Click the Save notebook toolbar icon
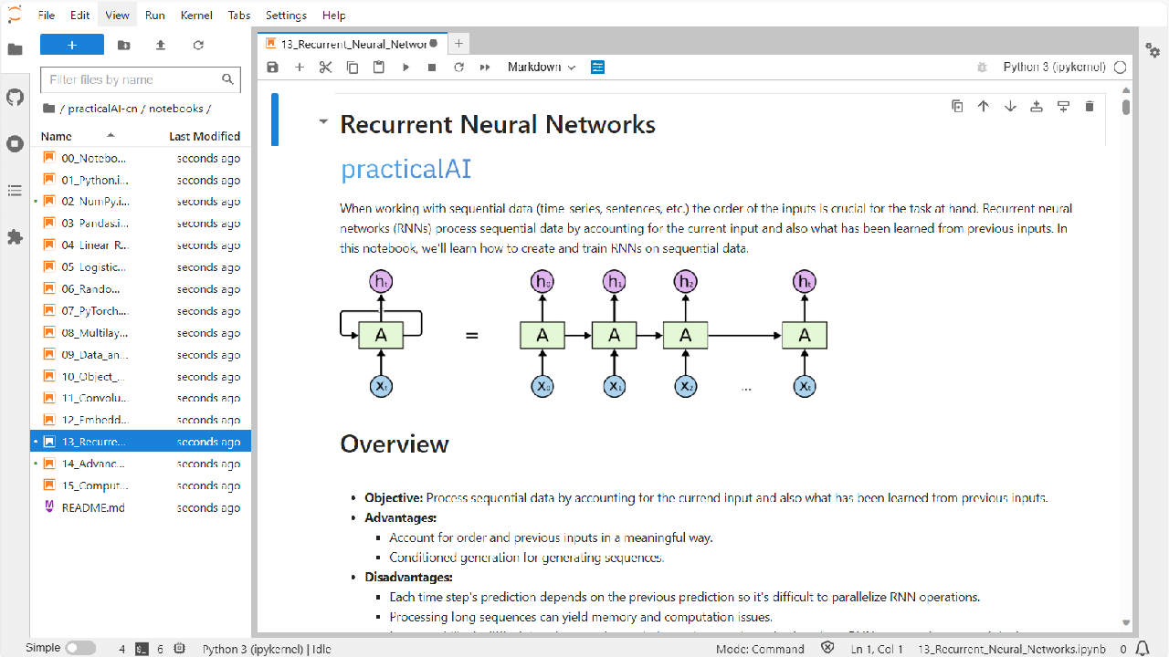 click(x=272, y=68)
